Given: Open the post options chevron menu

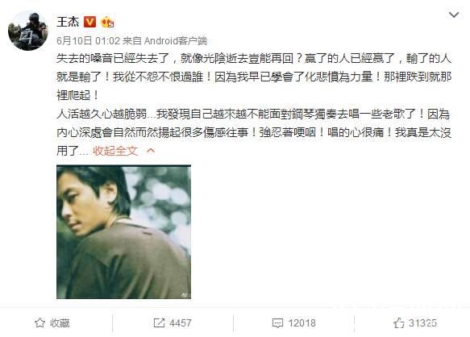Looking at the screenshot, I should point(454,15).
